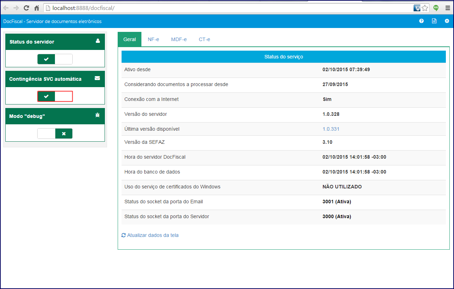Click the browser back arrow

click(x=6, y=8)
